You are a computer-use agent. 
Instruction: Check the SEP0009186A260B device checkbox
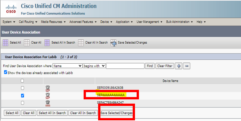[x=22, y=88]
